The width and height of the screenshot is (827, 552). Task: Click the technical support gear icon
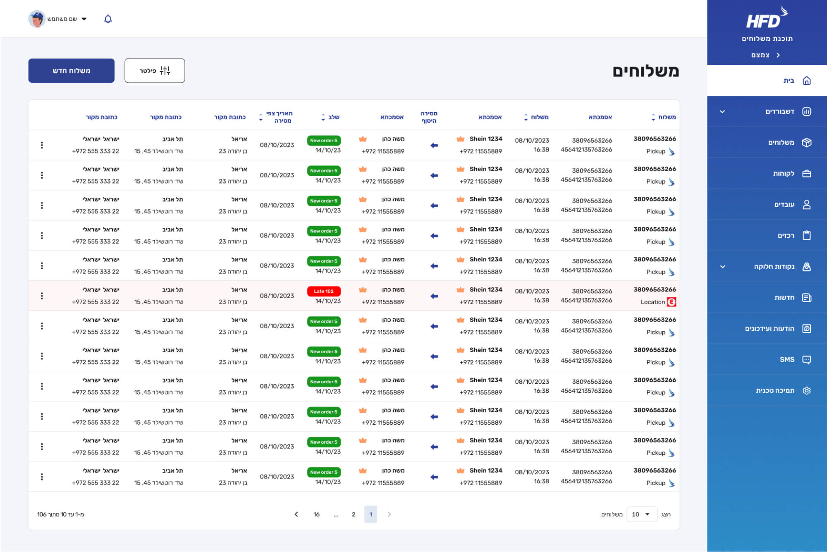pos(806,391)
